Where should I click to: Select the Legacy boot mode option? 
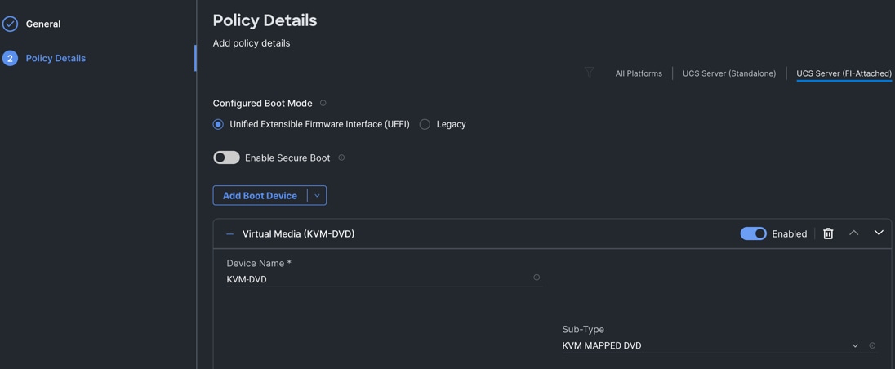[425, 124]
